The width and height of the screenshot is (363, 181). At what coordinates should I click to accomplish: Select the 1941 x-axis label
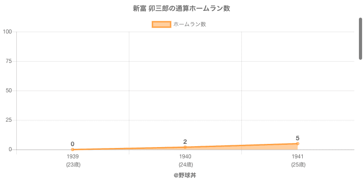[298, 157]
